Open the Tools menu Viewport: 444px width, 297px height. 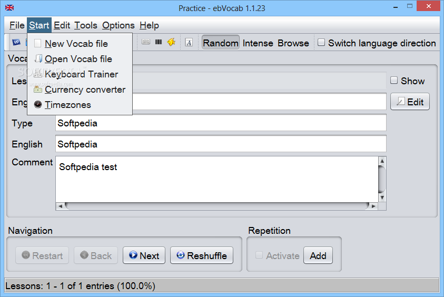point(85,25)
